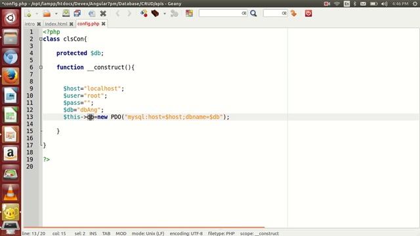The image size is (420, 236).
Task: Click line number 4 in margin
Action: click(x=31, y=53)
